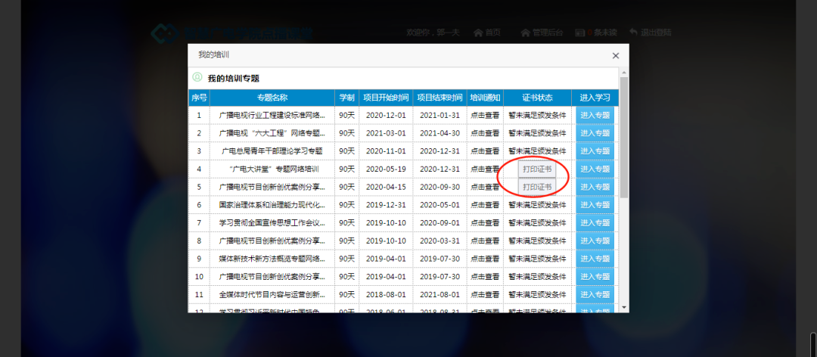Click 暂未满足颁发条件 status in row 1
Image resolution: width=817 pixels, height=357 pixels.
(x=537, y=115)
